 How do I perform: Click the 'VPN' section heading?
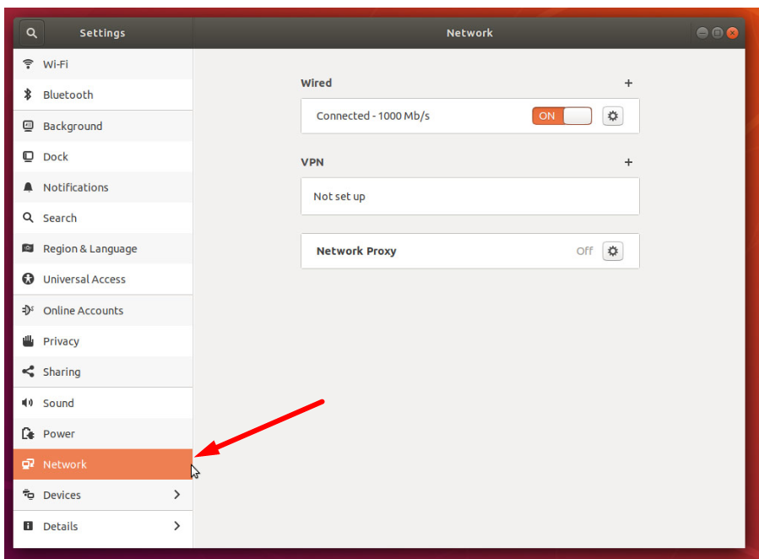click(312, 162)
